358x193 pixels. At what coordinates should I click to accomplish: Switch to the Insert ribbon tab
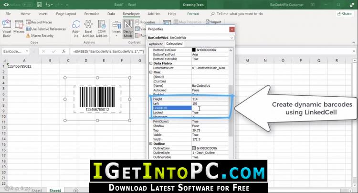tap(43, 14)
